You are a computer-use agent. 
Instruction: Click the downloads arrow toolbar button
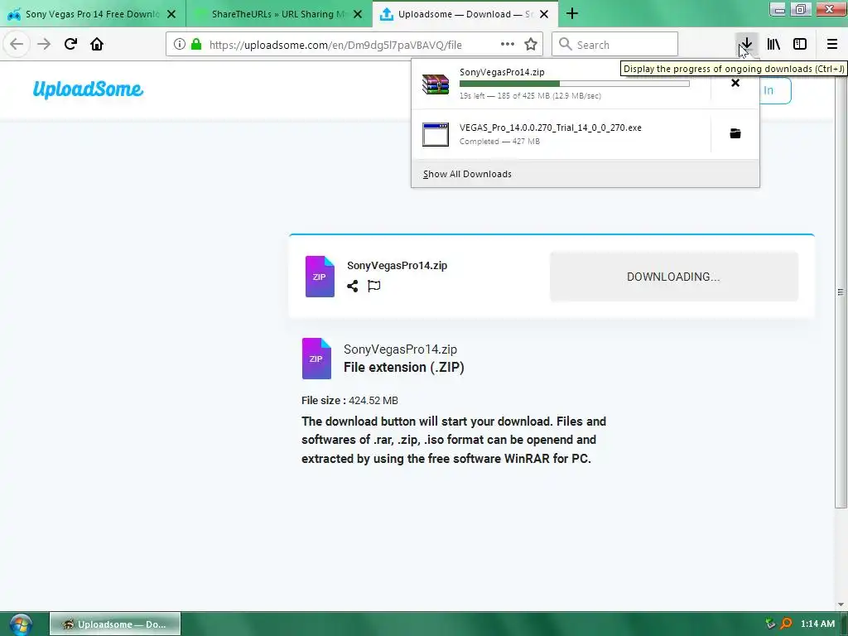coord(746,45)
